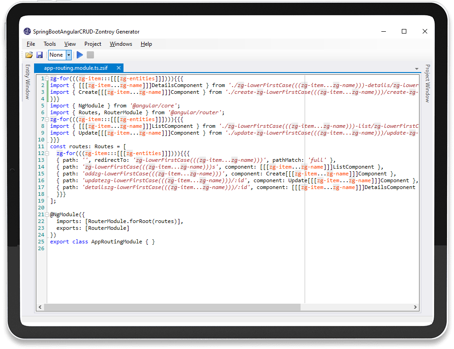This screenshot has height=349, width=454.
Task: Collapse the @NgModule block at line 21
Action: point(47,214)
